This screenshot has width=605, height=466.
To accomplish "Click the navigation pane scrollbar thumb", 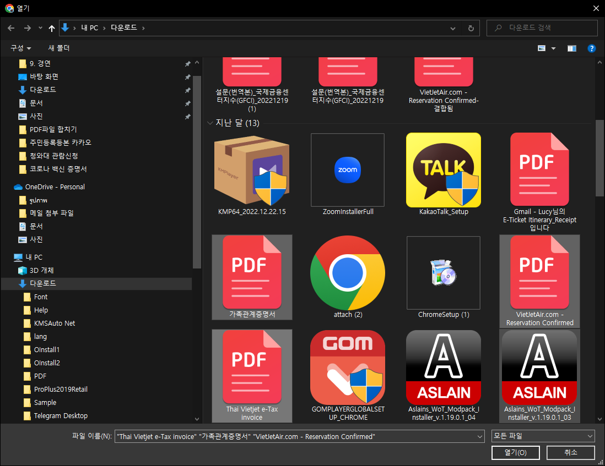I will point(197,172).
